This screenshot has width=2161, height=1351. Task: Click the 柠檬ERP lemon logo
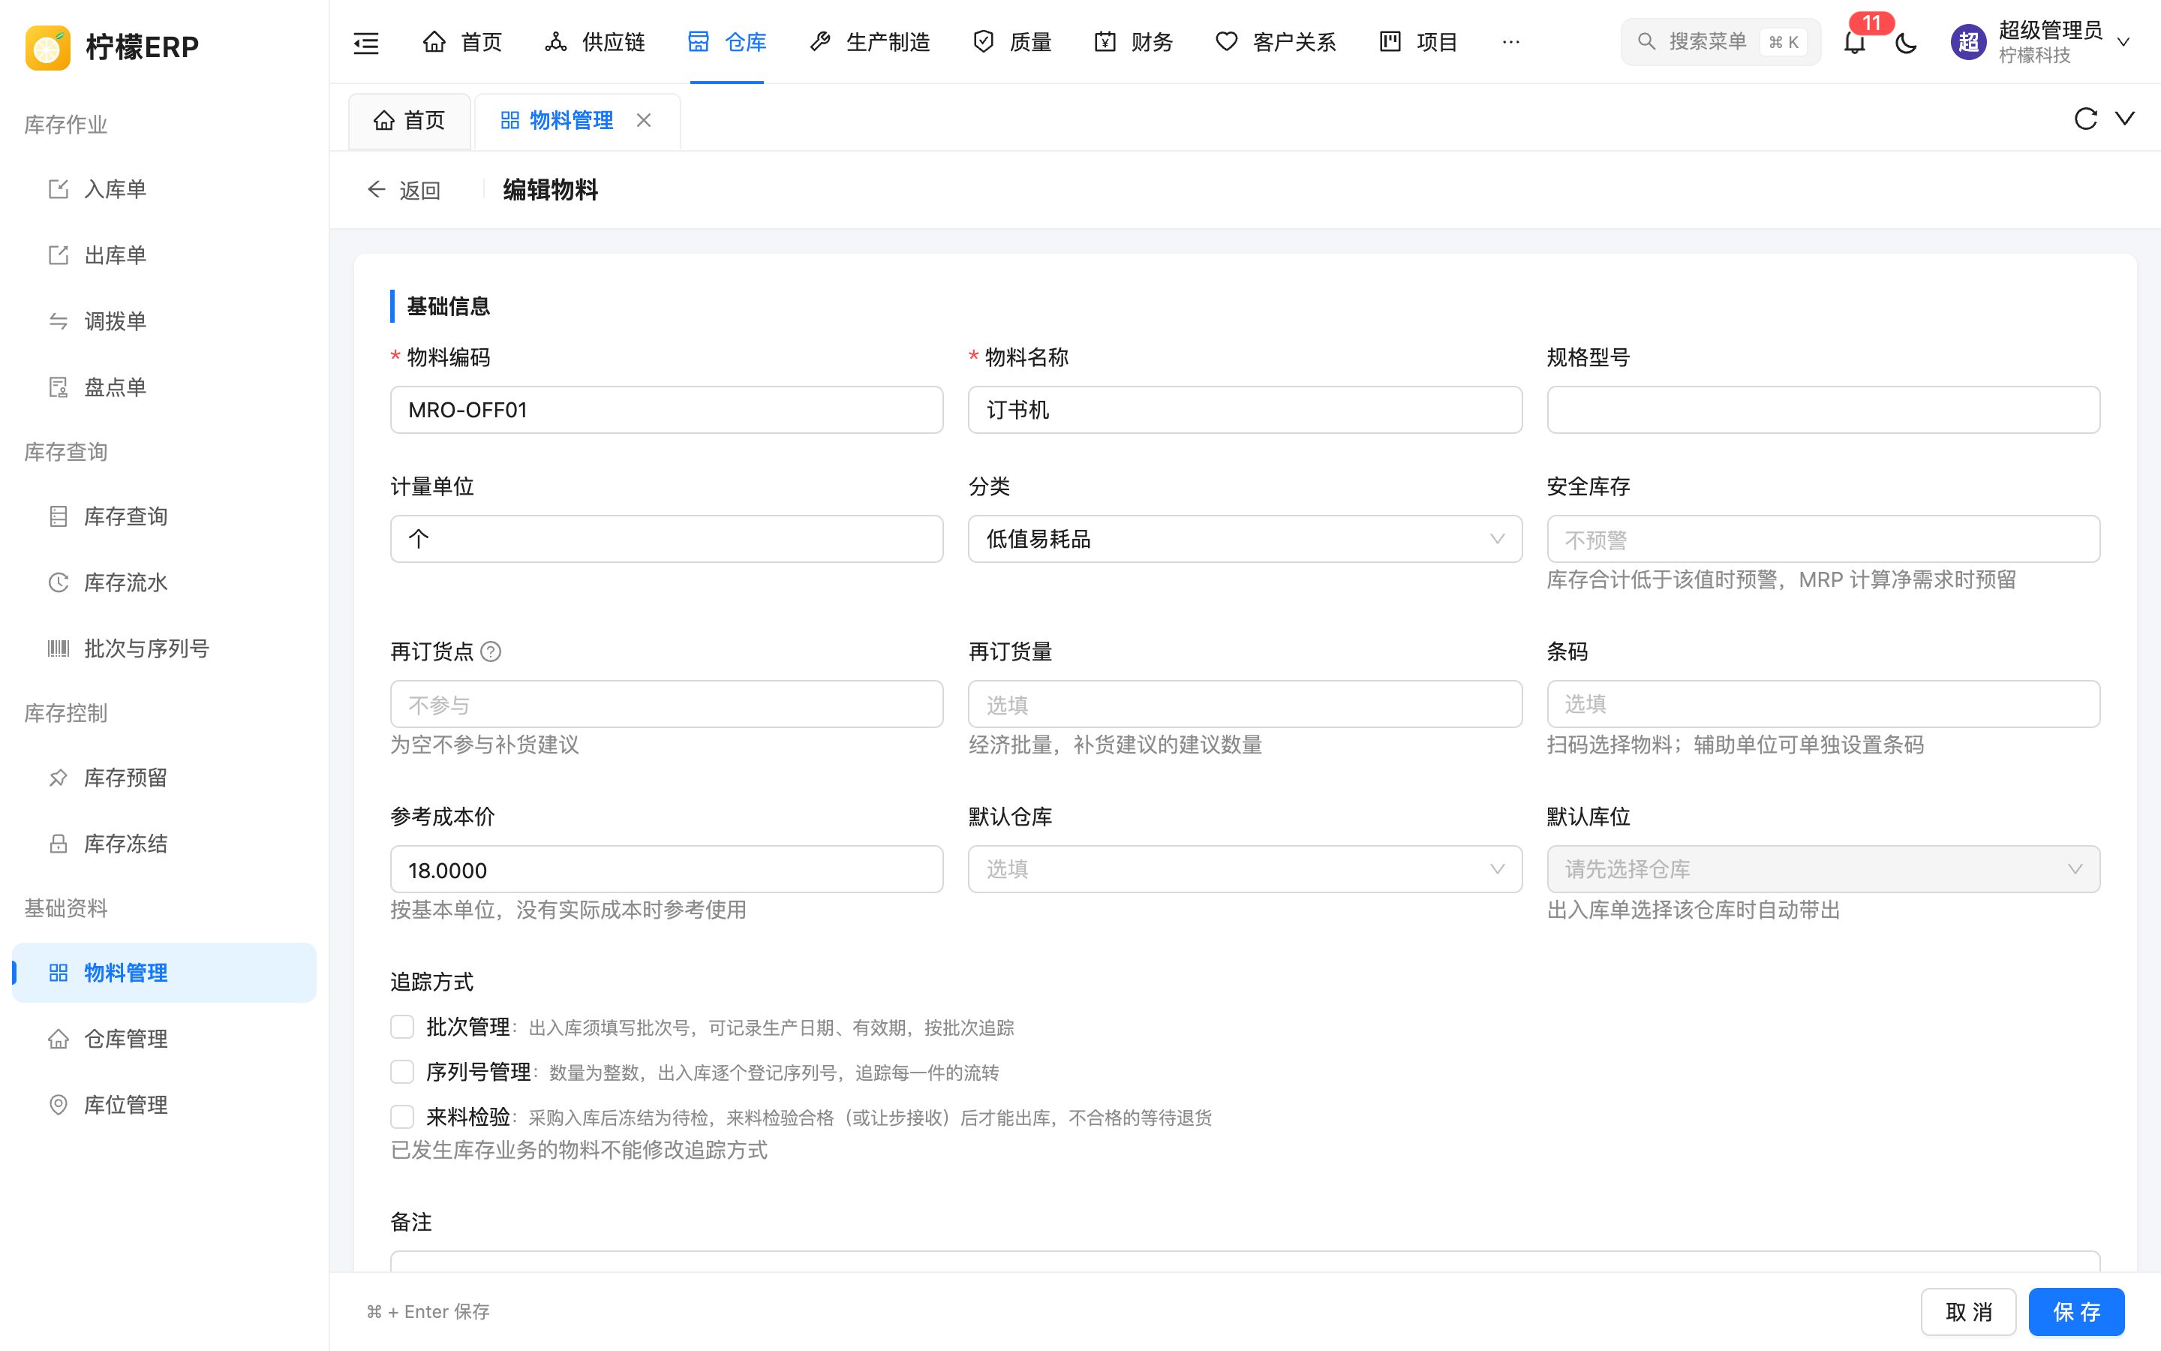tap(47, 47)
